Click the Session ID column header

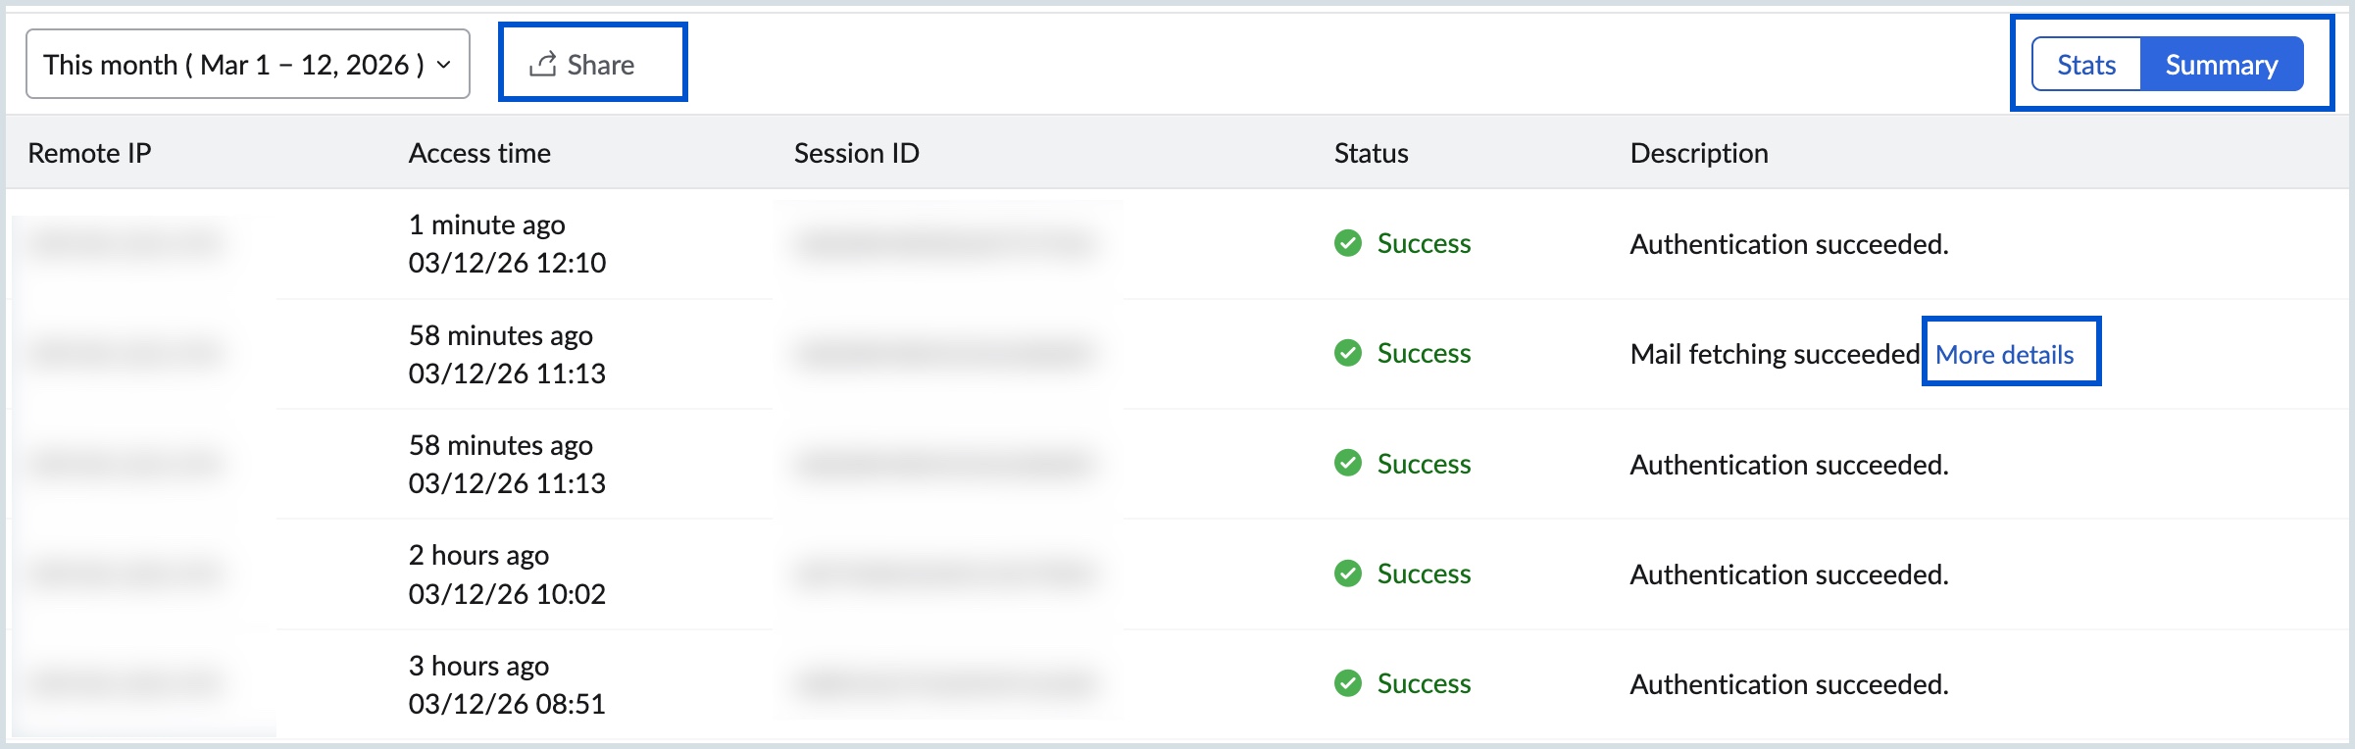[856, 153]
